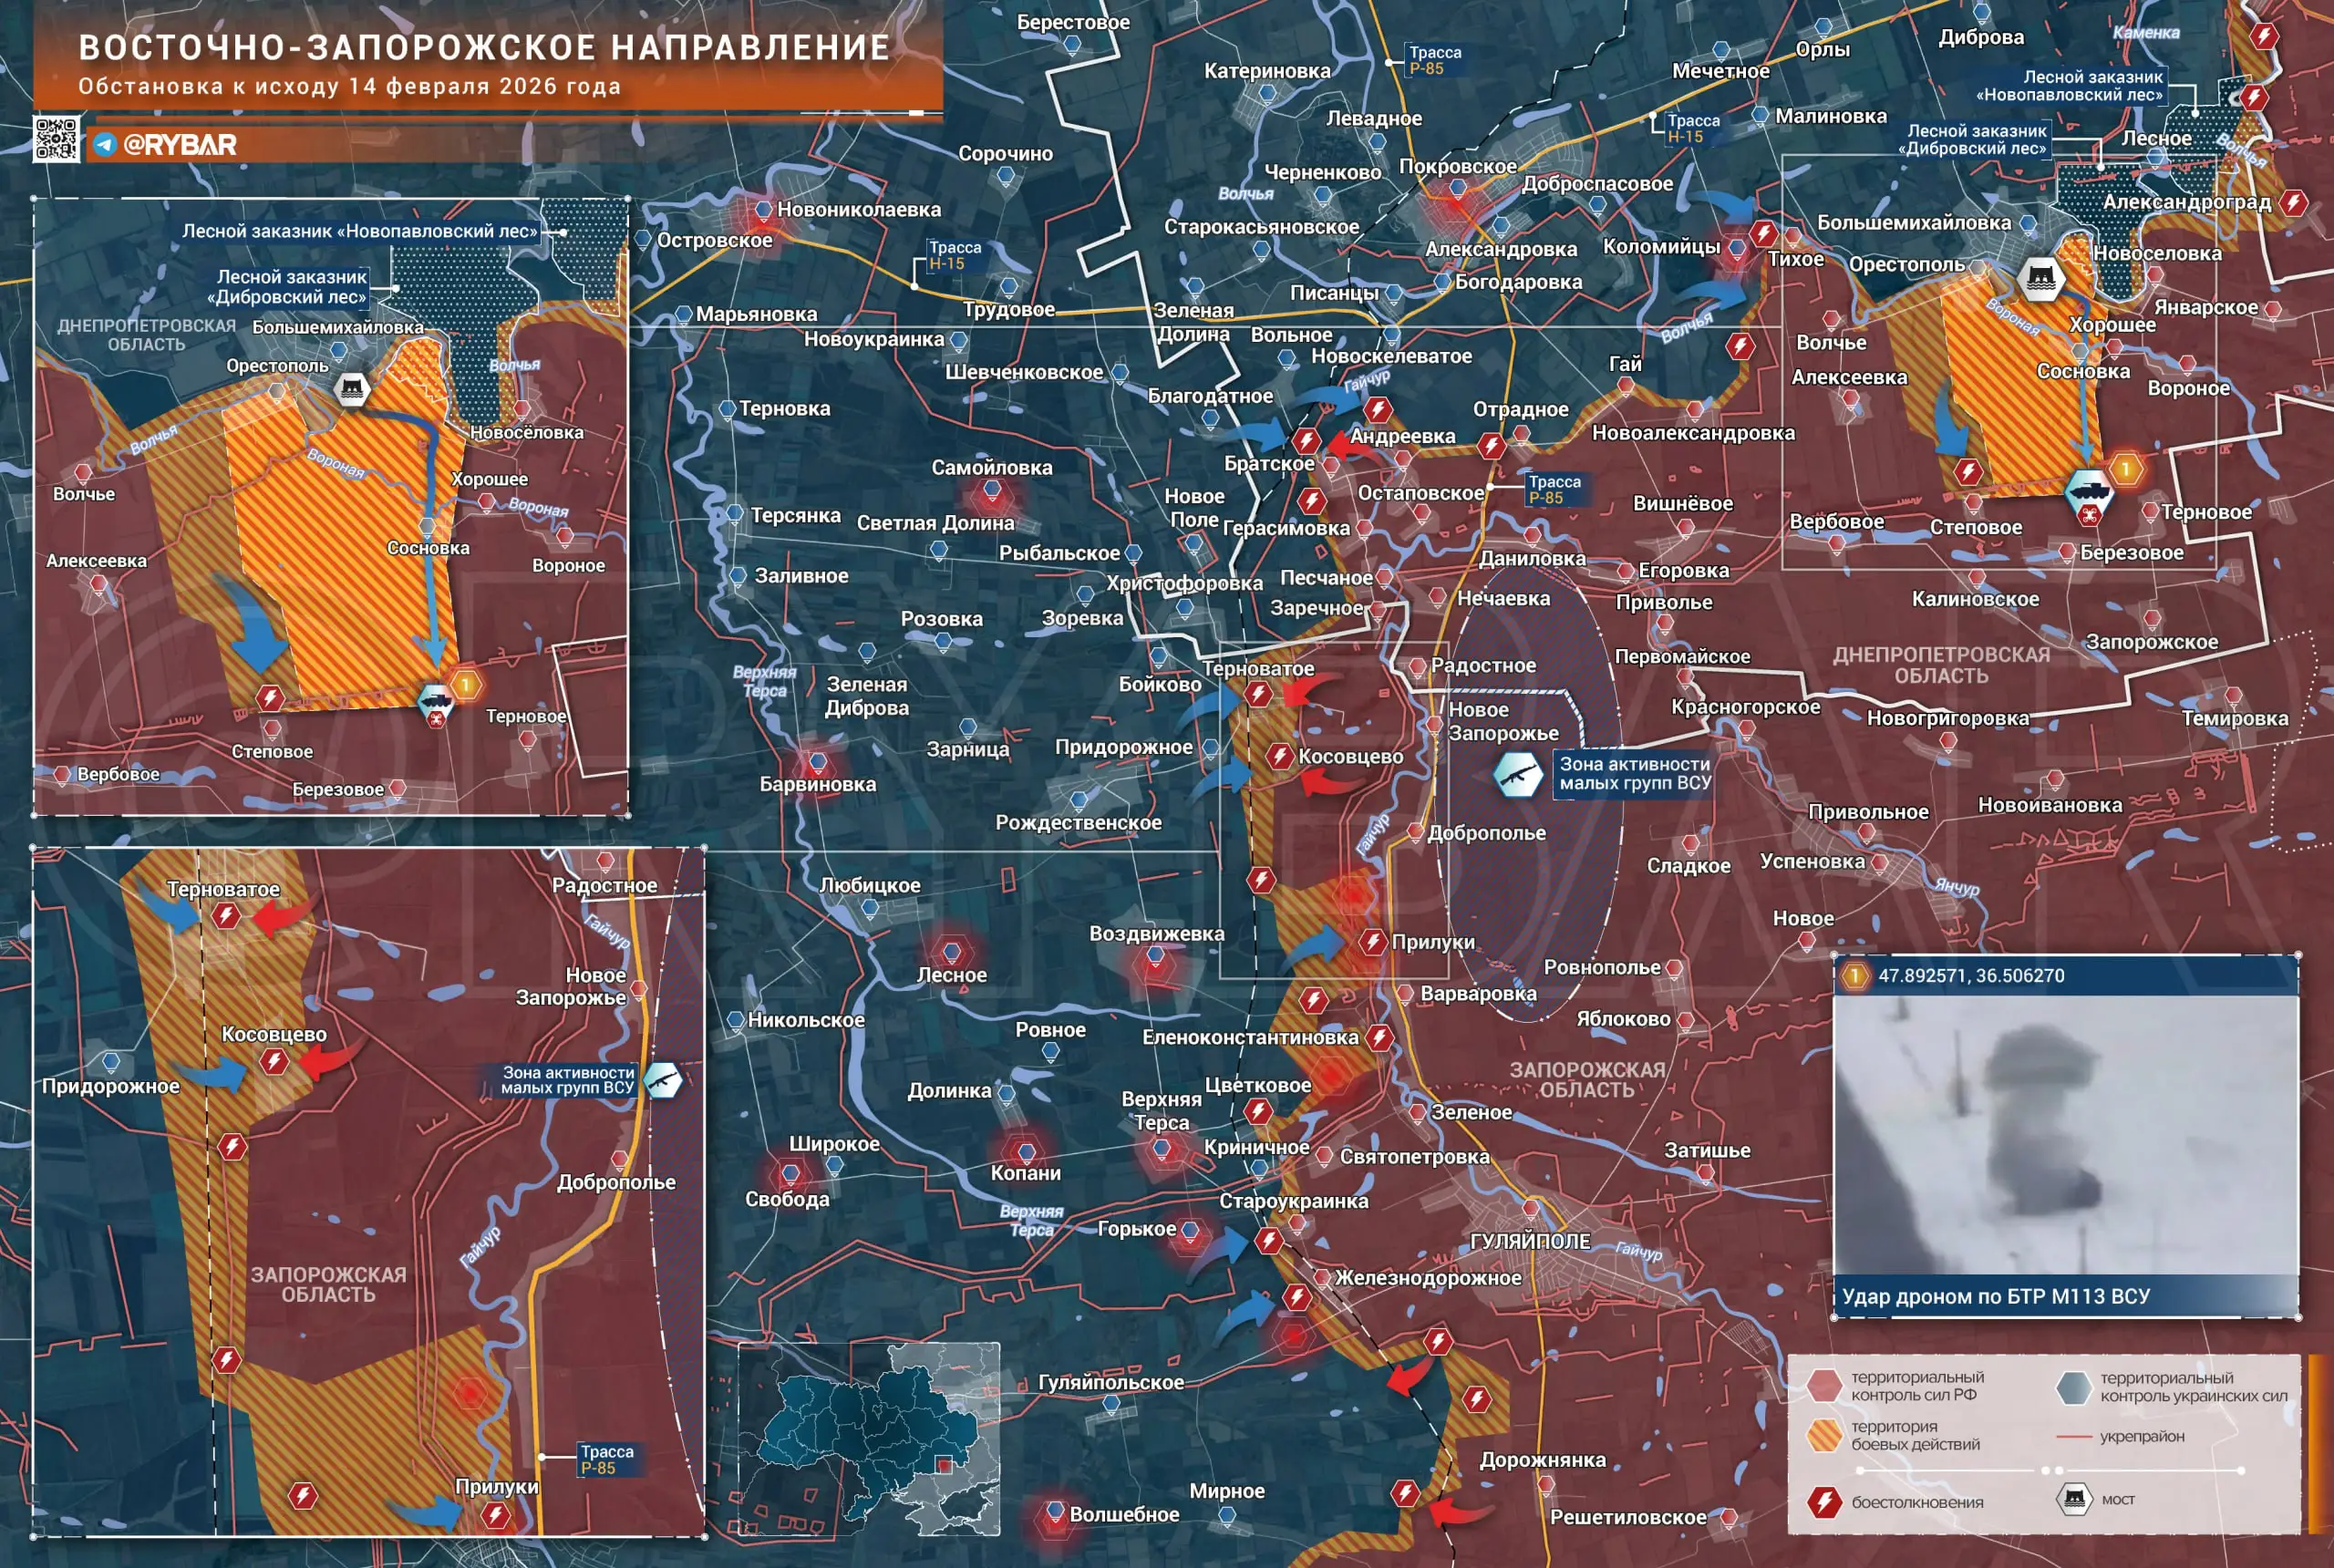This screenshot has height=1568, width=2334.
Task: Click the clash icon next to Прилуки on the main map
Action: 1372,941
